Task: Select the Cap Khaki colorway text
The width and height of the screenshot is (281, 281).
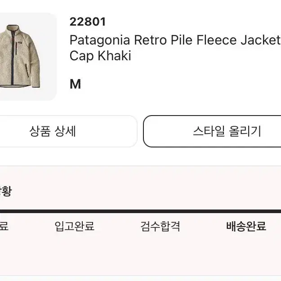Action: 100,56
